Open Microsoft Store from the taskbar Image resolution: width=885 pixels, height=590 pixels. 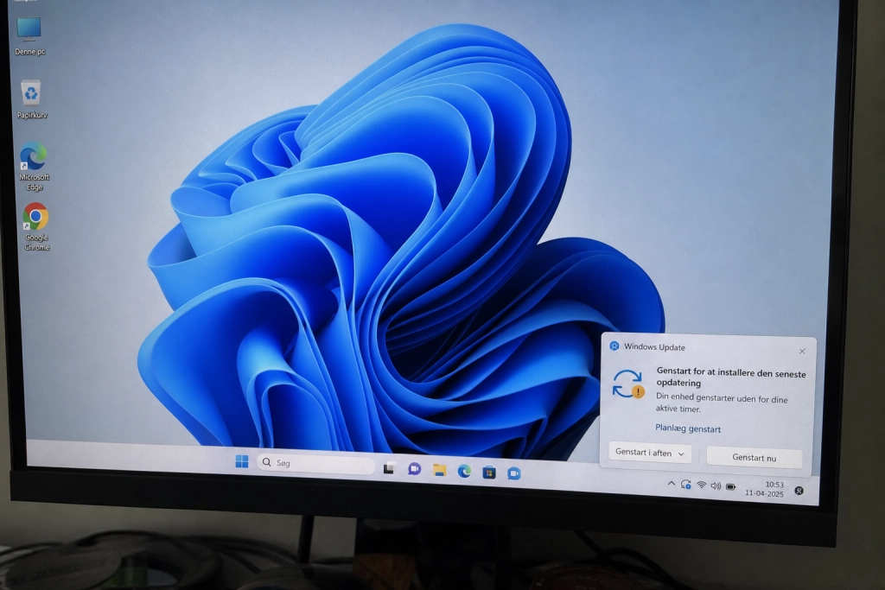[x=489, y=473]
